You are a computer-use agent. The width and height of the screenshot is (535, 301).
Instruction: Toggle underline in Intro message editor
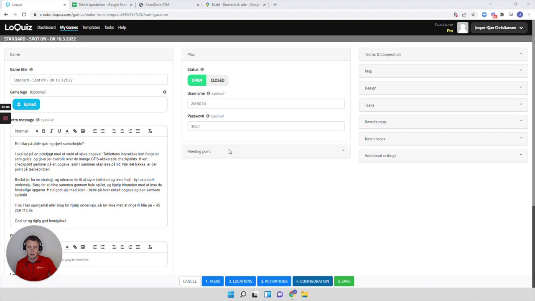(x=59, y=131)
